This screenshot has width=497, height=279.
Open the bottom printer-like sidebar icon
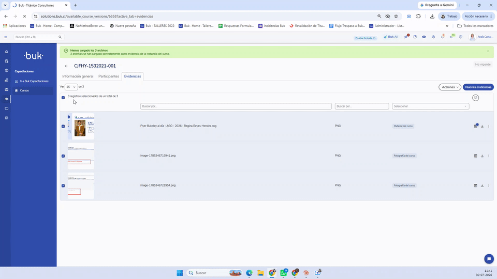pos(6,118)
